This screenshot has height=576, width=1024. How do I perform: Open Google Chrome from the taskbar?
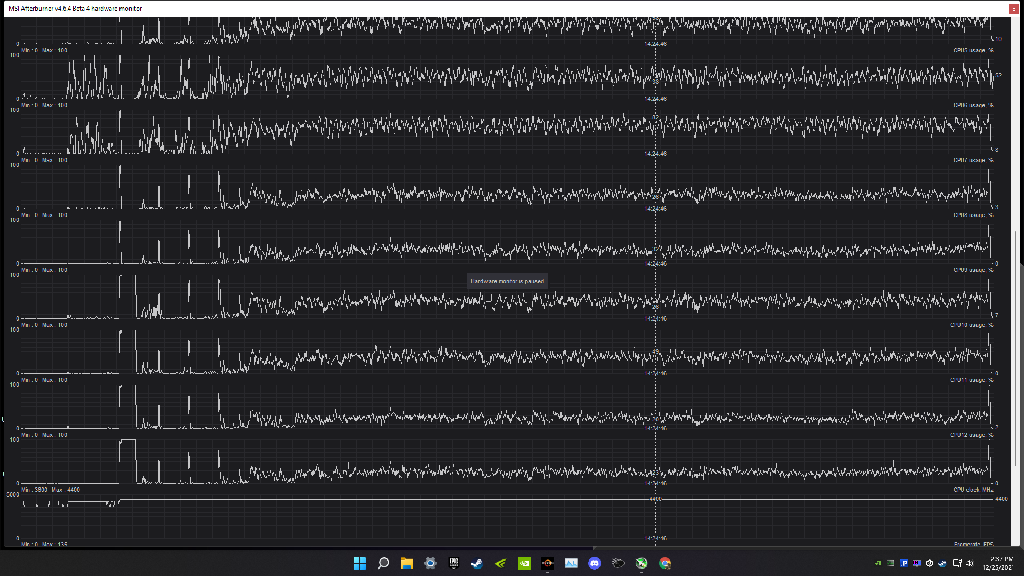[x=665, y=563]
